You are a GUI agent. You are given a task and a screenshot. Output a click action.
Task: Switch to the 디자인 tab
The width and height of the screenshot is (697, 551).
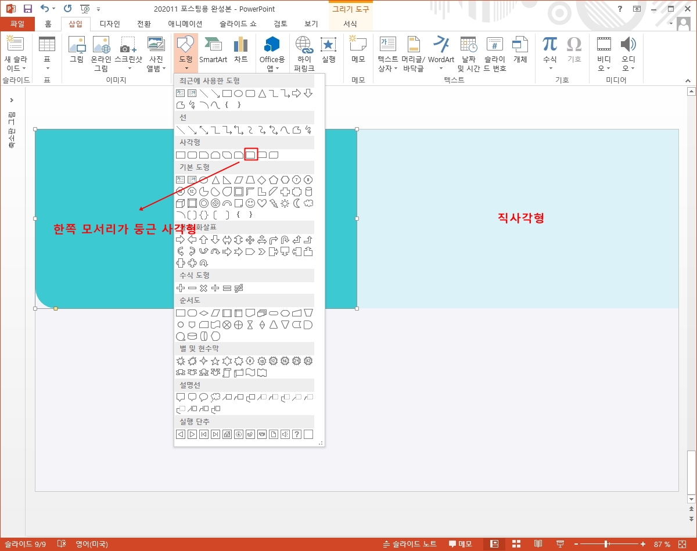point(110,24)
